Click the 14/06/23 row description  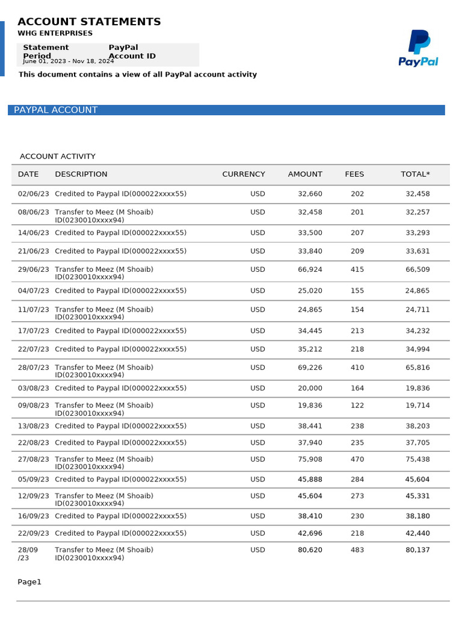tap(120, 233)
